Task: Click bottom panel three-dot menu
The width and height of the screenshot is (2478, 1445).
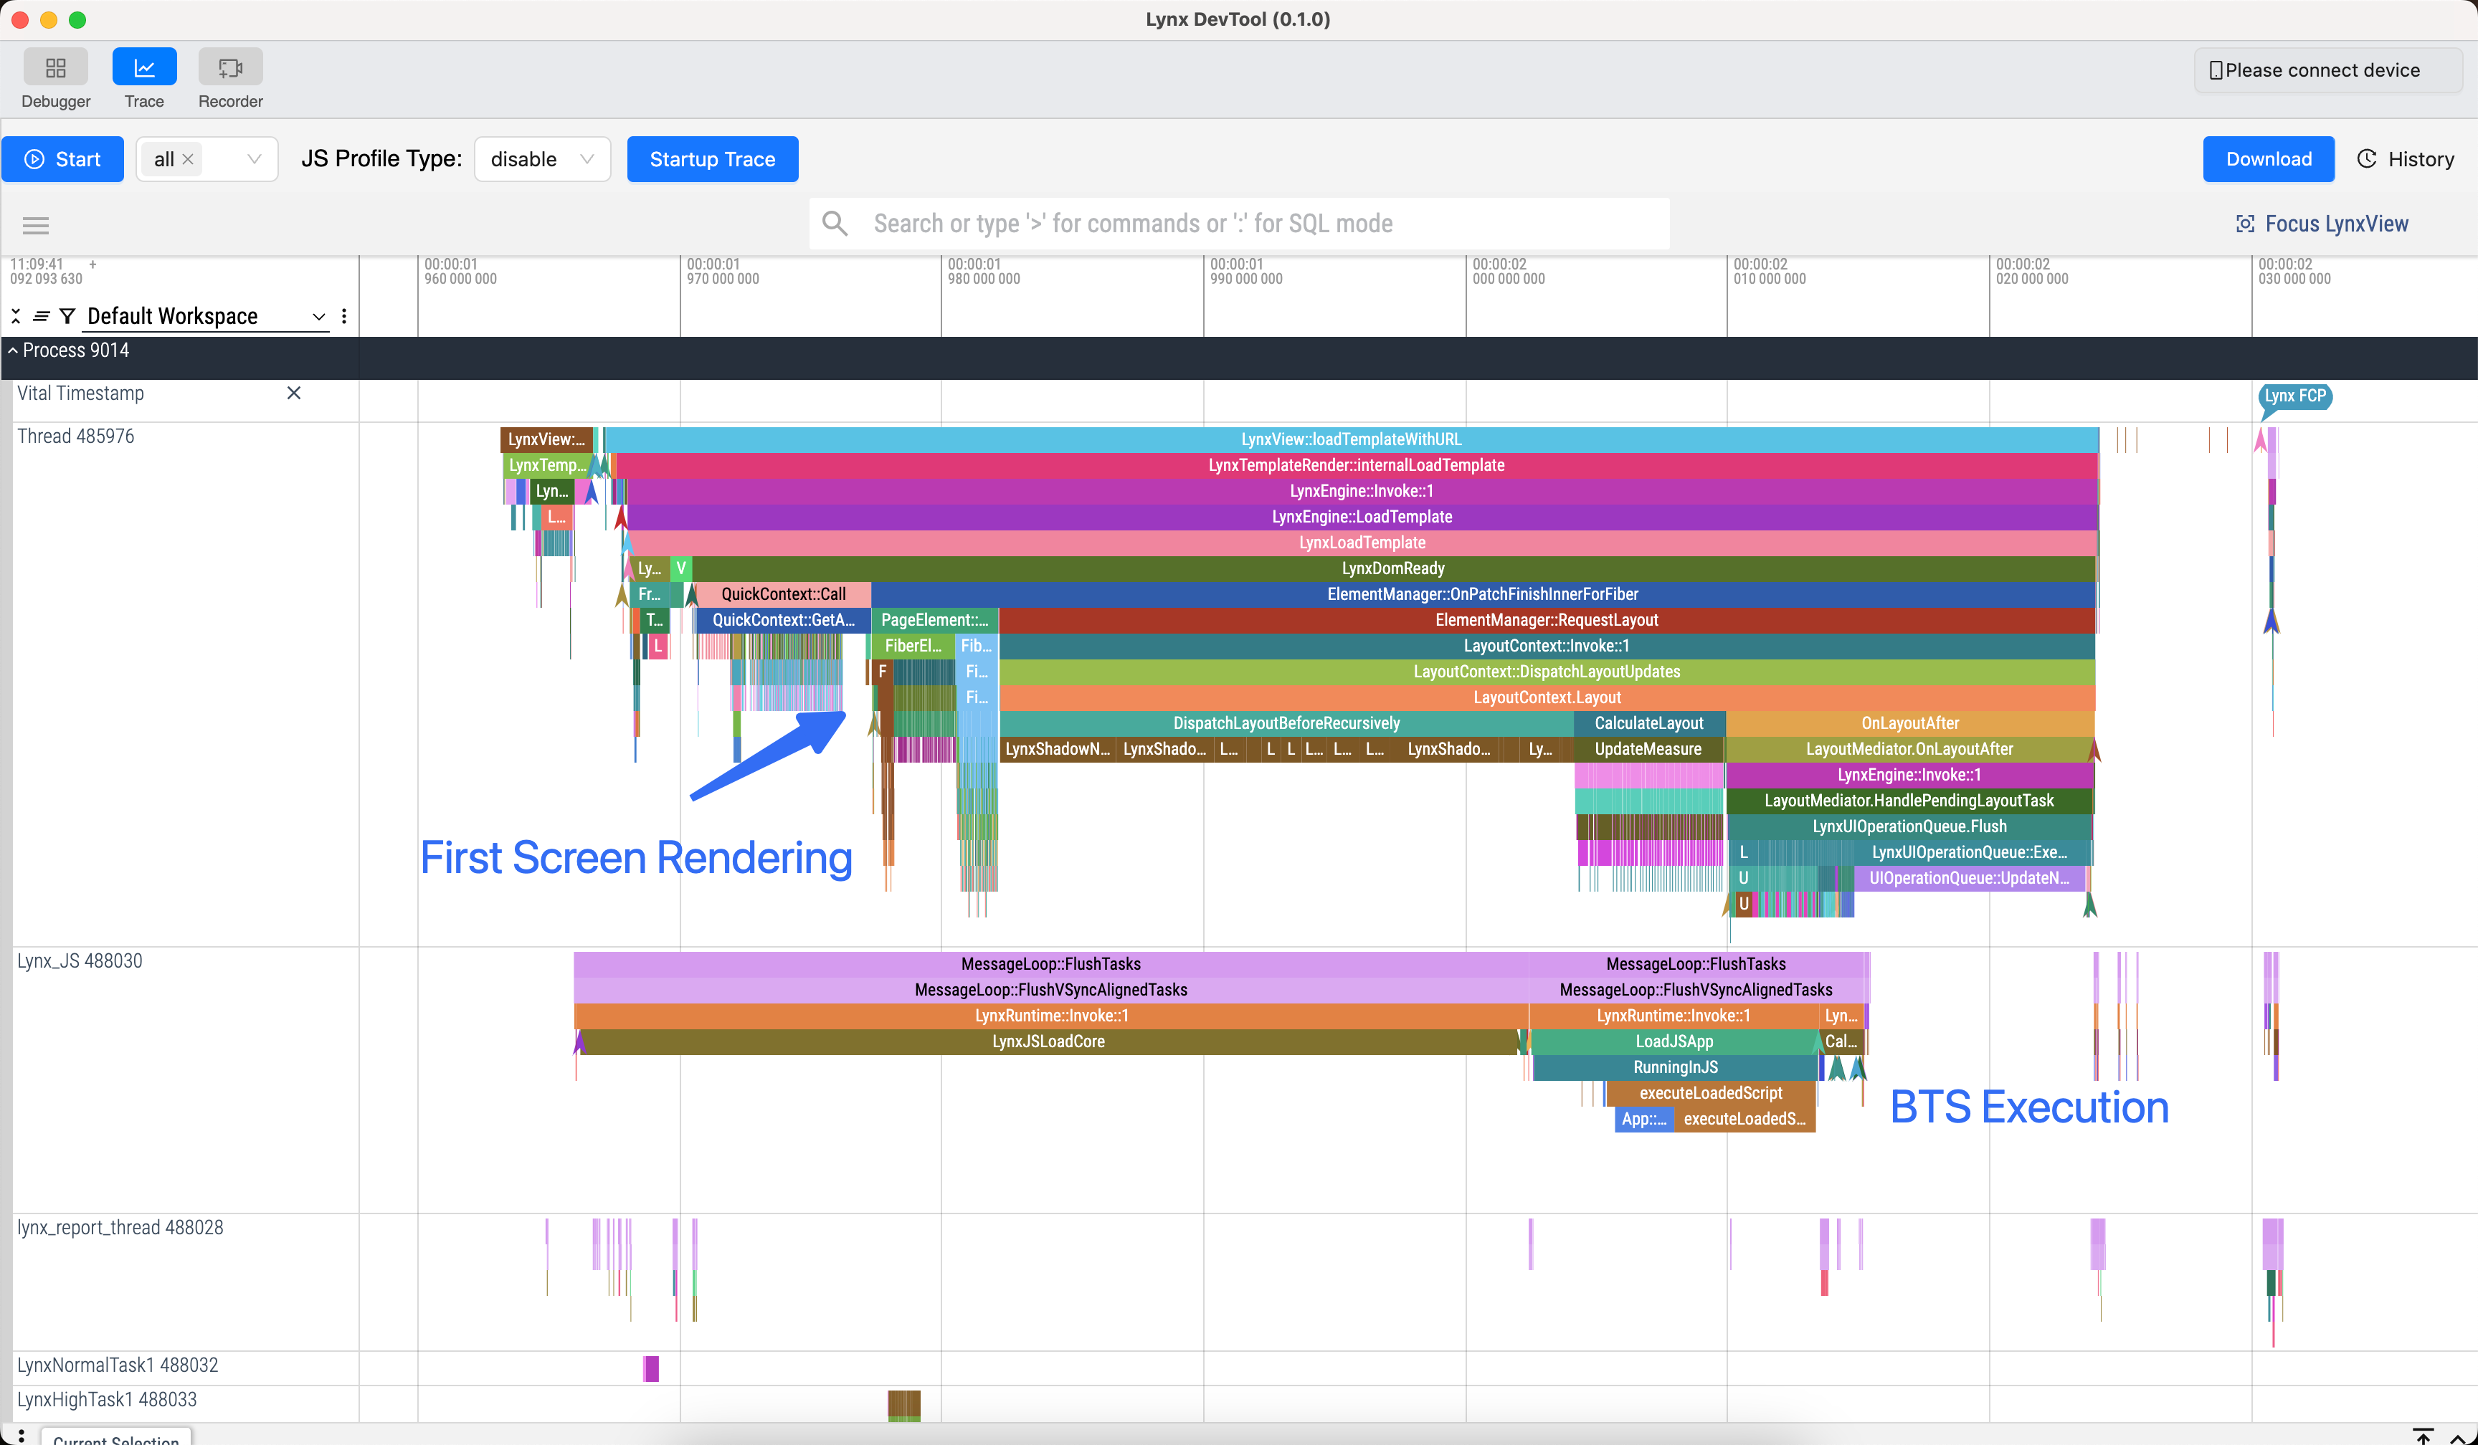Action: (21, 1436)
